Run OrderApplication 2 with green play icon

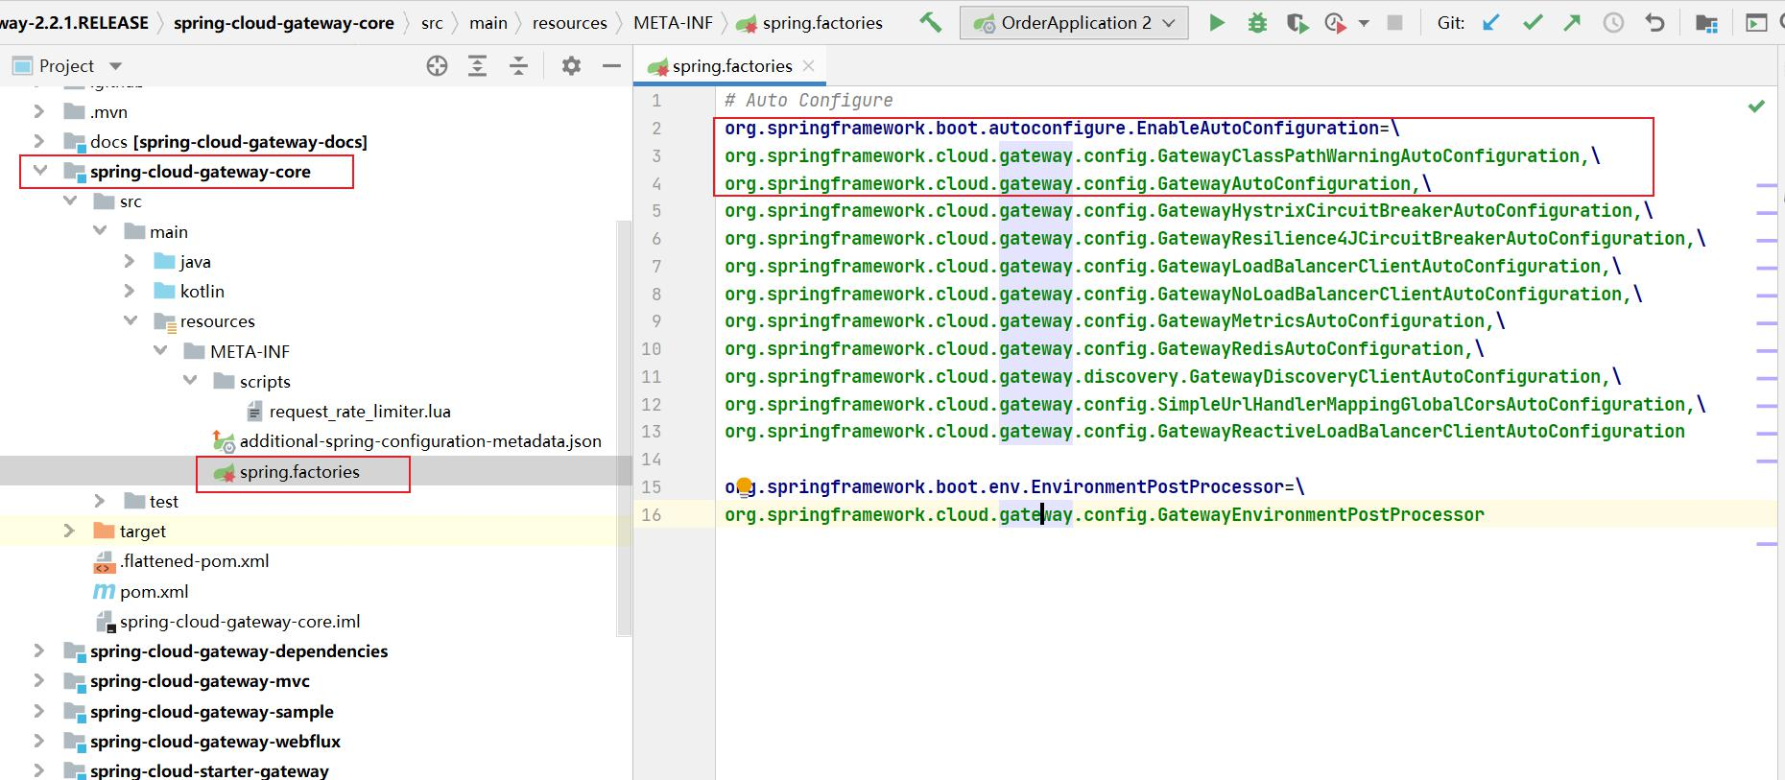click(x=1217, y=22)
